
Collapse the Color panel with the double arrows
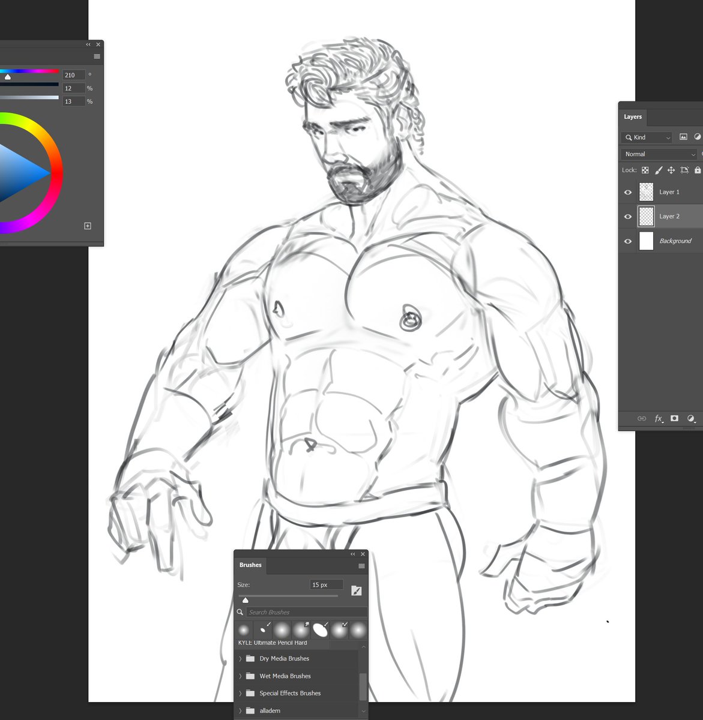(88, 44)
